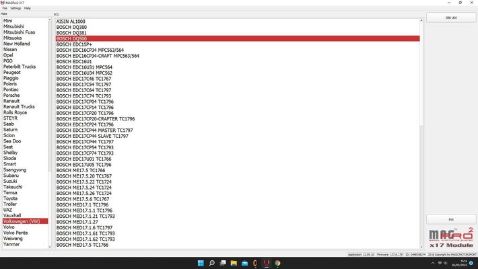Choose New Holland make
Viewport: 478px width, 269px height.
pyautogui.click(x=25, y=44)
